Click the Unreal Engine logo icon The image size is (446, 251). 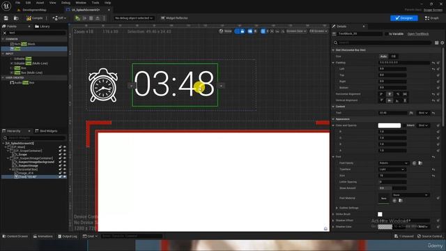6,6
